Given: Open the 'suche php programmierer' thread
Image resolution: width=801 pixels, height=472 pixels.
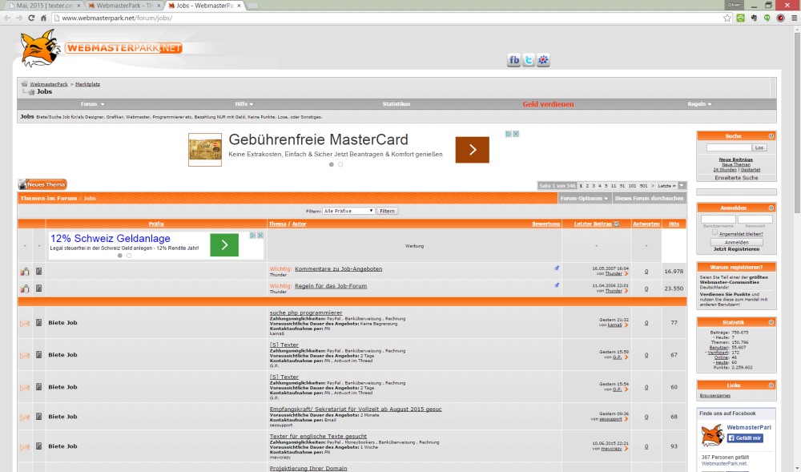Looking at the screenshot, I should [306, 313].
